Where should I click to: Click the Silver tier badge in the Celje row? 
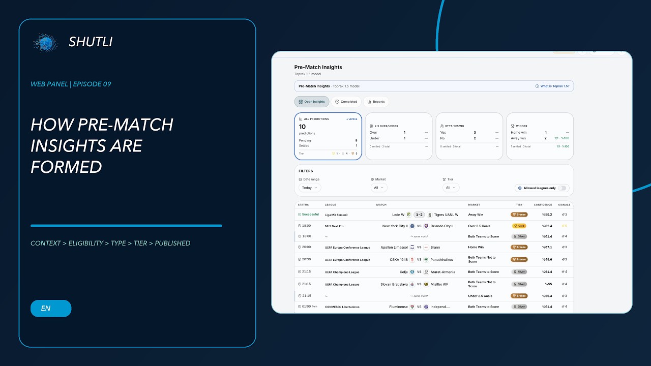[x=519, y=272]
